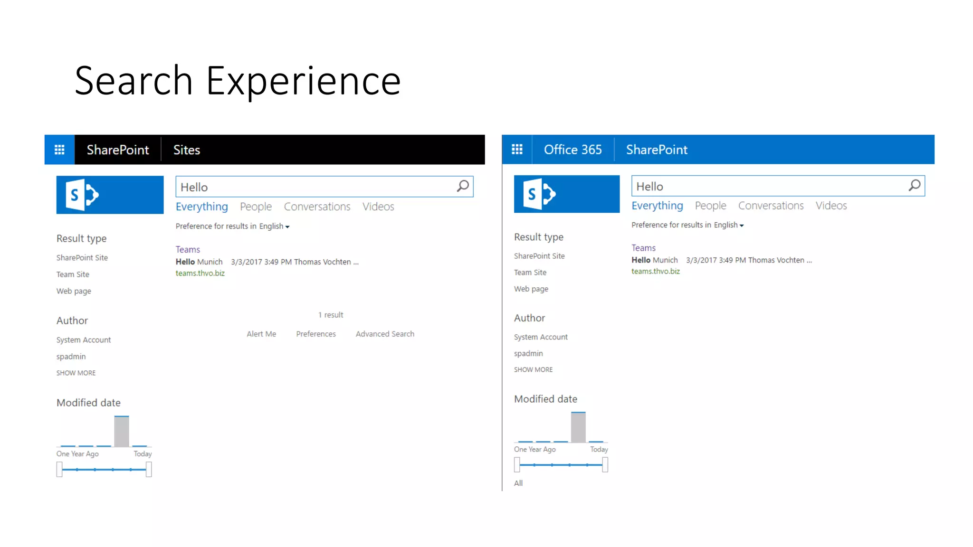This screenshot has width=973, height=547.
Task: Click SharePoint logo in left window
Action: (110, 195)
